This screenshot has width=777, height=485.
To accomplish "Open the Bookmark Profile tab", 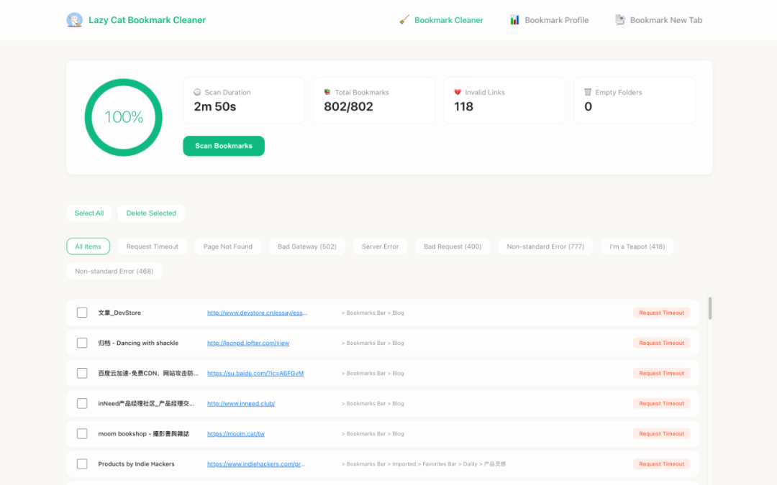I will 556,20.
